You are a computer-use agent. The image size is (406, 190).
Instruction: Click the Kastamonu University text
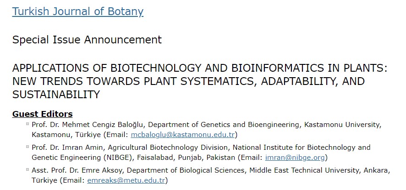click(342, 125)
